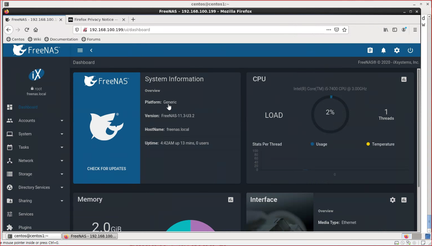Open the Wiki bookmark

pyautogui.click(x=35, y=39)
